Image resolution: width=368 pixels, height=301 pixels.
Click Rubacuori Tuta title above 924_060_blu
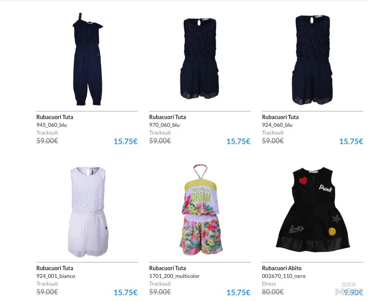coord(280,117)
